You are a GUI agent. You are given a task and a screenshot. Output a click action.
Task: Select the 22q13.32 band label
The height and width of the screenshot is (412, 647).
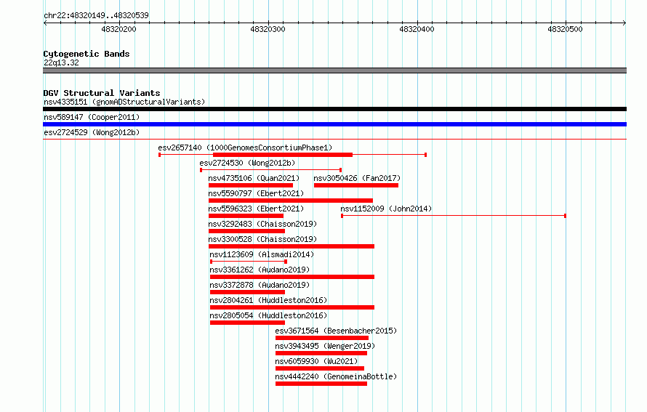[61, 62]
